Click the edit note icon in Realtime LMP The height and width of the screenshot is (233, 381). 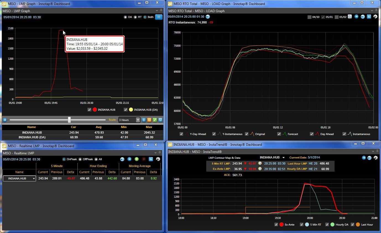tap(151, 159)
